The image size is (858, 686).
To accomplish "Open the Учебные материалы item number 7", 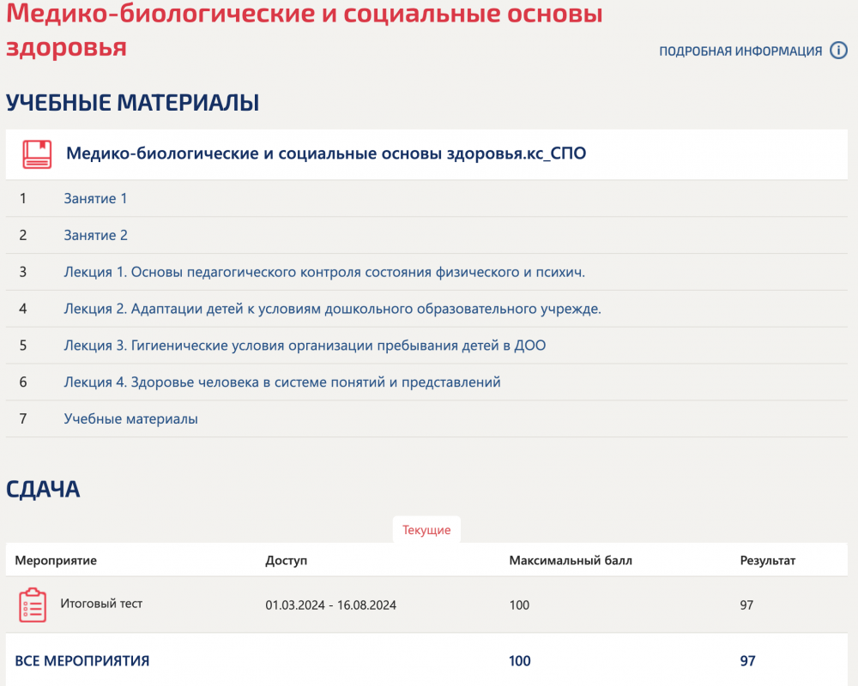I will point(130,418).
